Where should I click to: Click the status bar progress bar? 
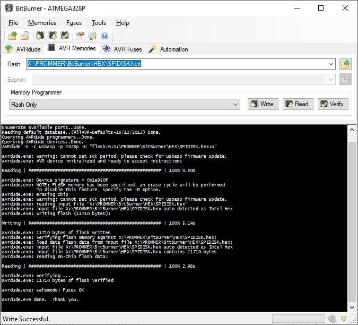tap(299, 319)
